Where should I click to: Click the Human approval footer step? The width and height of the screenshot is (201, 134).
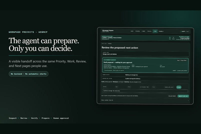pyautogui.click(x=61, y=118)
